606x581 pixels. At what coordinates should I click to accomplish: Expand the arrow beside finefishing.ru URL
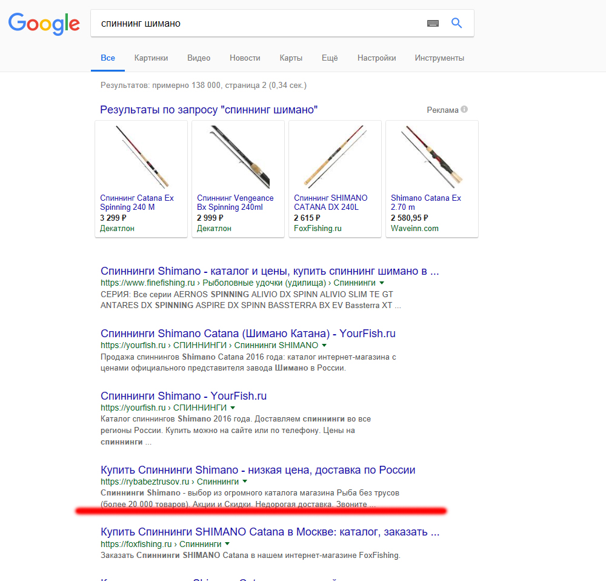[382, 283]
